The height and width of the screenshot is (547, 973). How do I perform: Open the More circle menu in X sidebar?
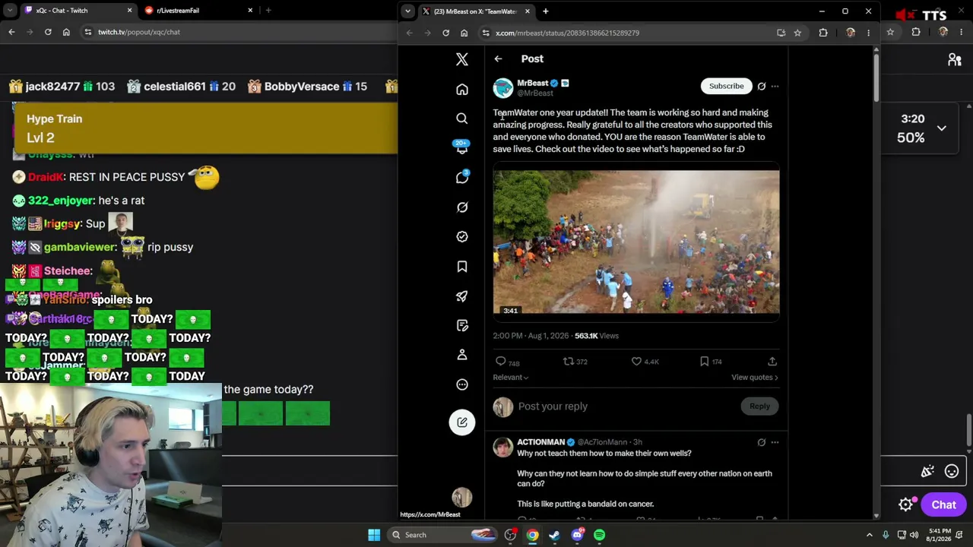point(462,384)
